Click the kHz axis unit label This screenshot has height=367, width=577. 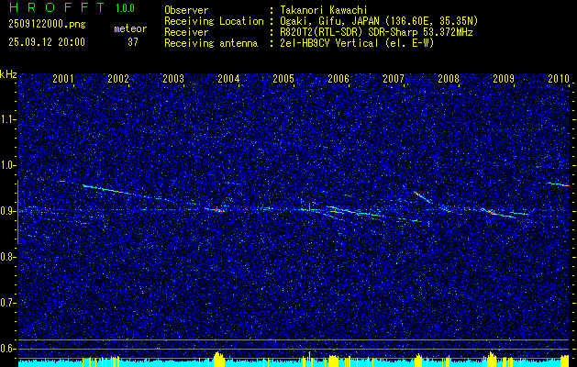click(8, 74)
